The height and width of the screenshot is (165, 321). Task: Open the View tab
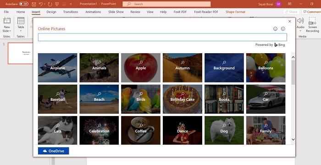coord(150,12)
